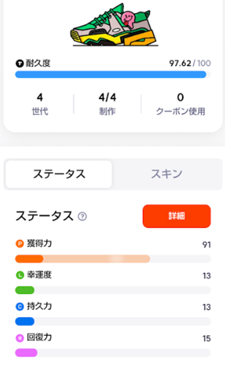The width and height of the screenshot is (225, 370).
Task: Click the orange P icon beside 獲得力
Action: tap(20, 243)
